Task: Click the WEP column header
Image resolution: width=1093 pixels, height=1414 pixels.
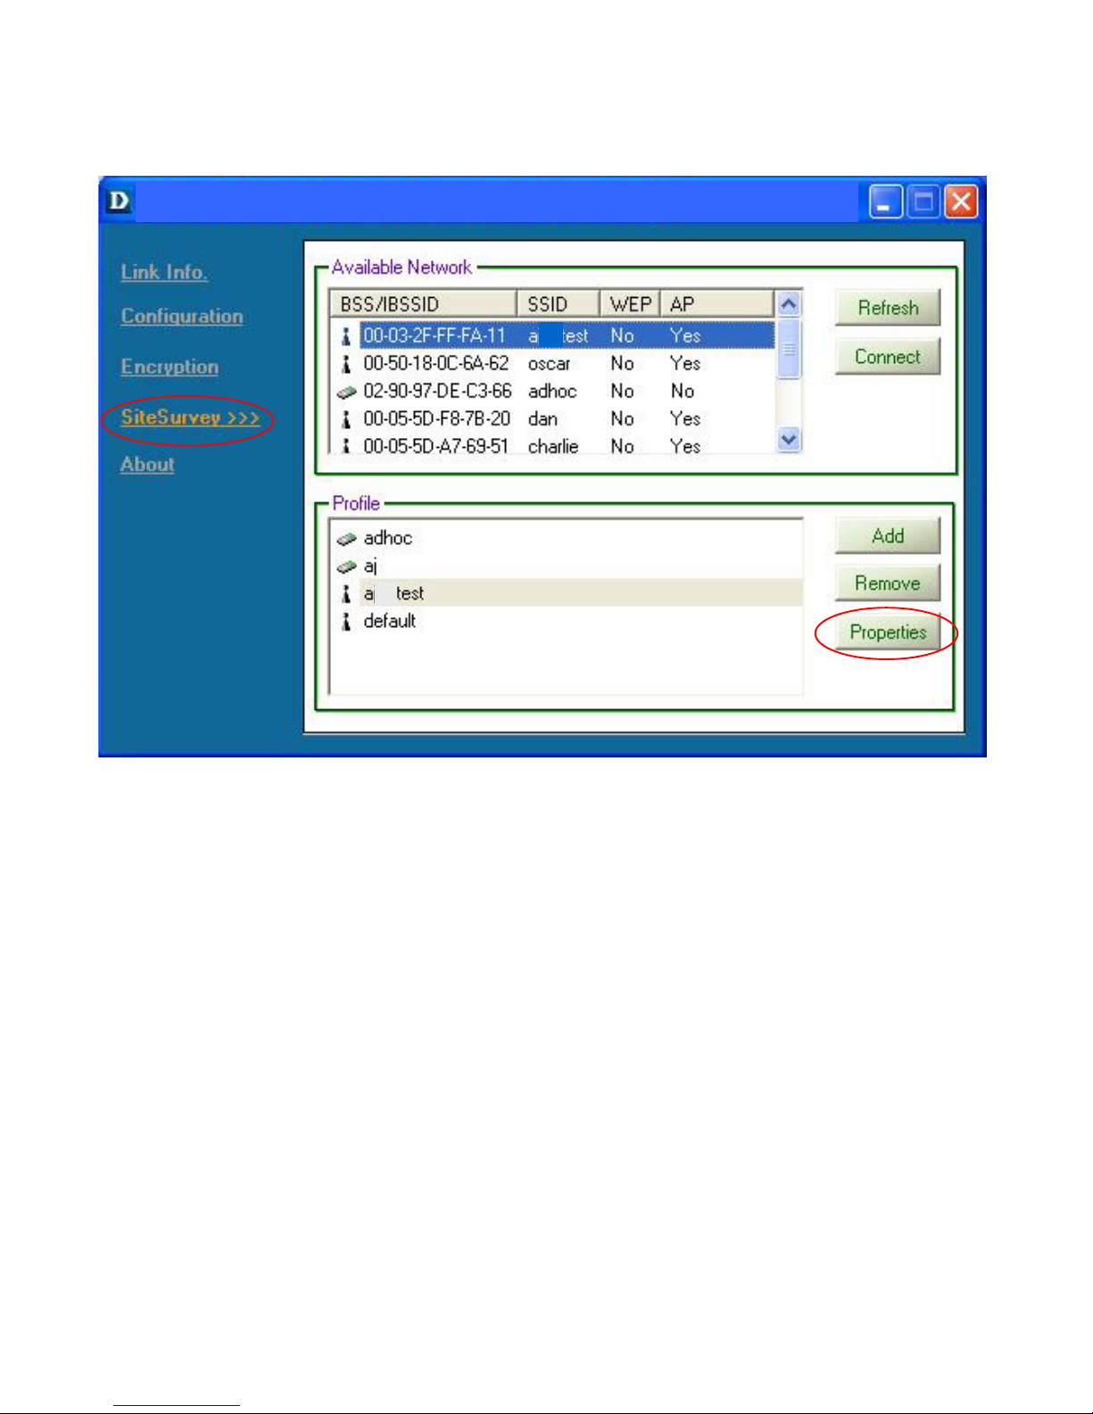Action: (x=630, y=304)
